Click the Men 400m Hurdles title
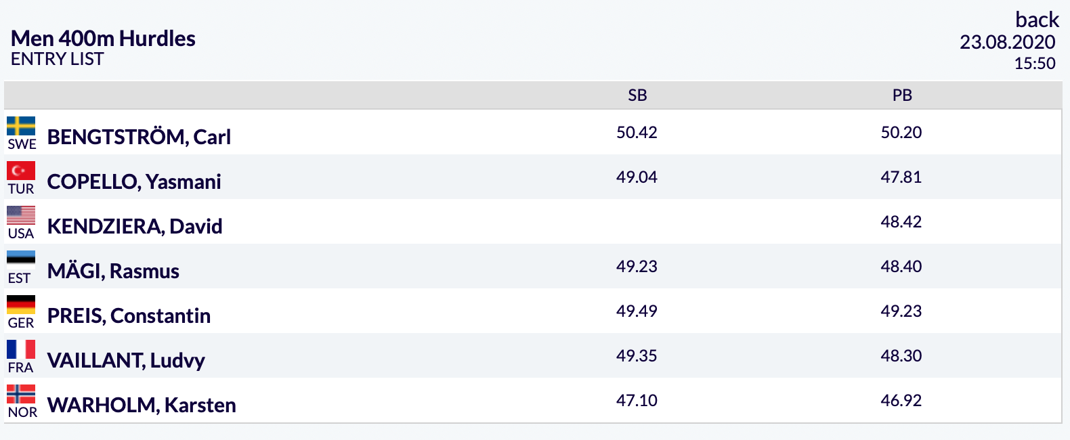This screenshot has width=1070, height=440. [103, 39]
